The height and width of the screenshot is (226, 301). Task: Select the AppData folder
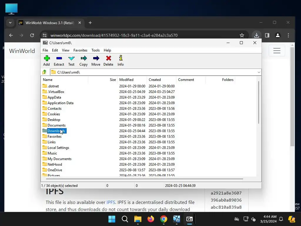[x=52, y=97]
